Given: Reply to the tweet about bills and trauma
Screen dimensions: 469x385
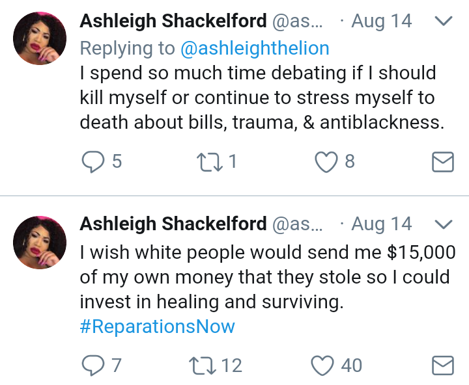Looking at the screenshot, I should tap(93, 162).
